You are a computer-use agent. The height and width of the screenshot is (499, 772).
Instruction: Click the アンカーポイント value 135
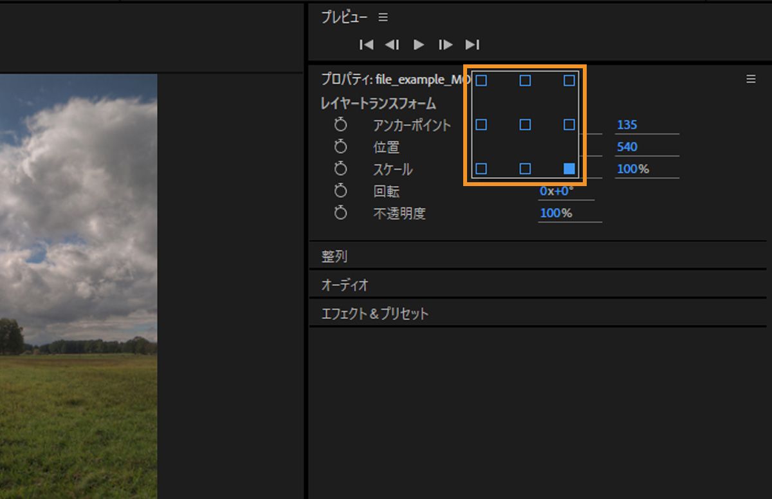pos(627,124)
